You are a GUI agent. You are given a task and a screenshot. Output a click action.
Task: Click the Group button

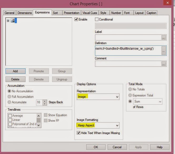(x=62, y=71)
